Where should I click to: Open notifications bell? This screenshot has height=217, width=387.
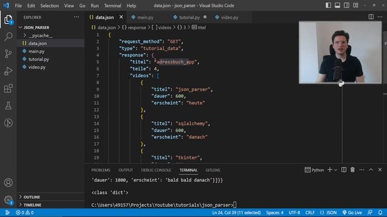pyautogui.click(x=380, y=213)
